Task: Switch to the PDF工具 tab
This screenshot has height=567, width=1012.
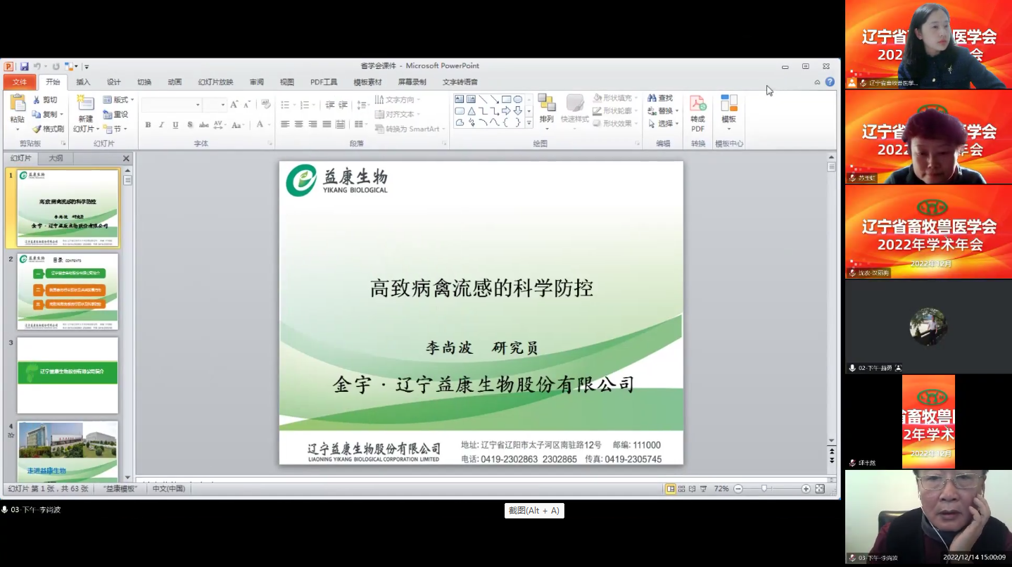Action: coord(324,82)
